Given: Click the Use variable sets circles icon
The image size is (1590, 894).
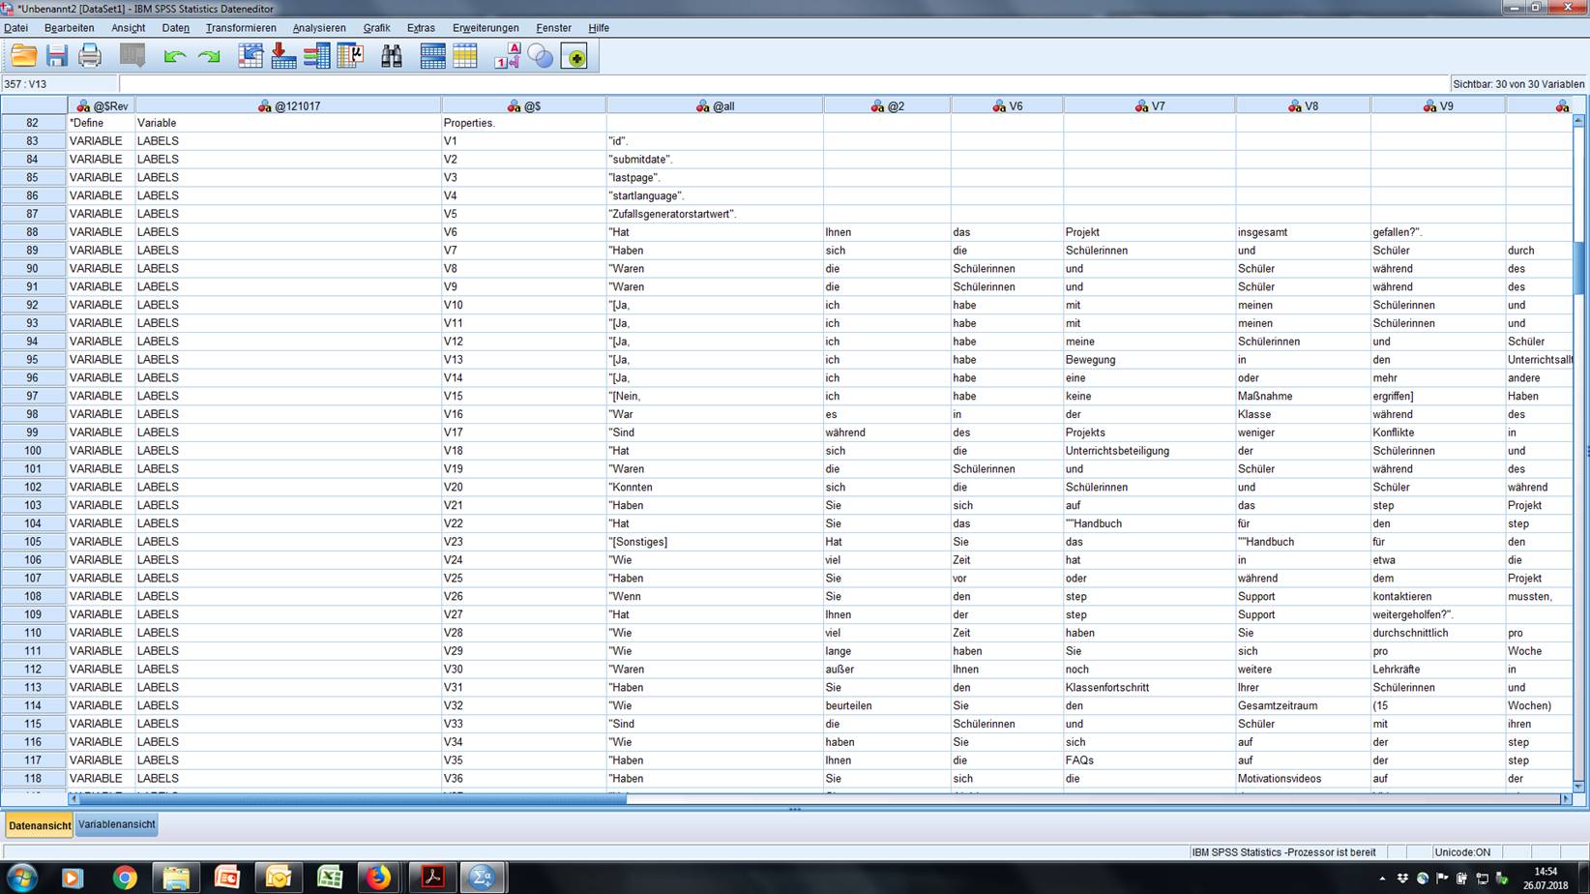Looking at the screenshot, I should coord(540,56).
